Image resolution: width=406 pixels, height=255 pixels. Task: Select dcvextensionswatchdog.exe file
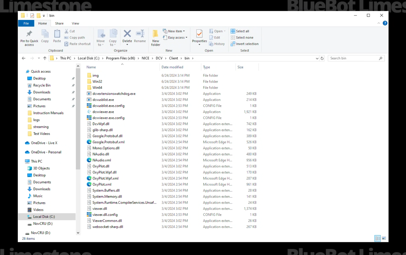[114, 94]
